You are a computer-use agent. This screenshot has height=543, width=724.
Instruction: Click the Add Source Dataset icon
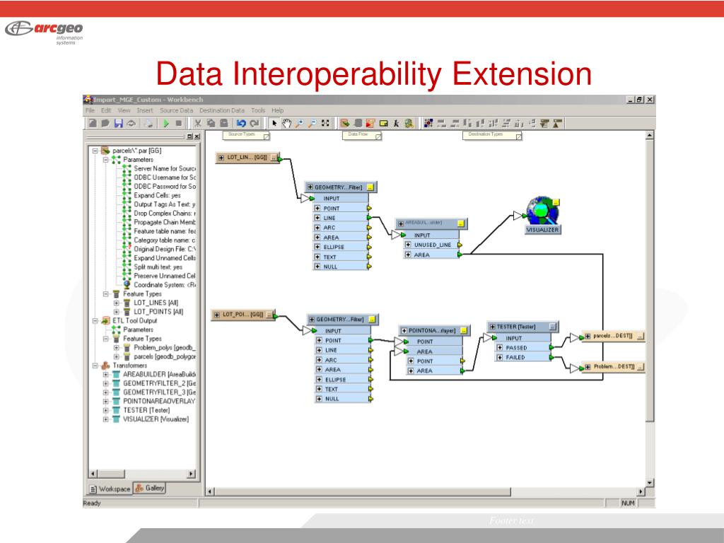(344, 123)
